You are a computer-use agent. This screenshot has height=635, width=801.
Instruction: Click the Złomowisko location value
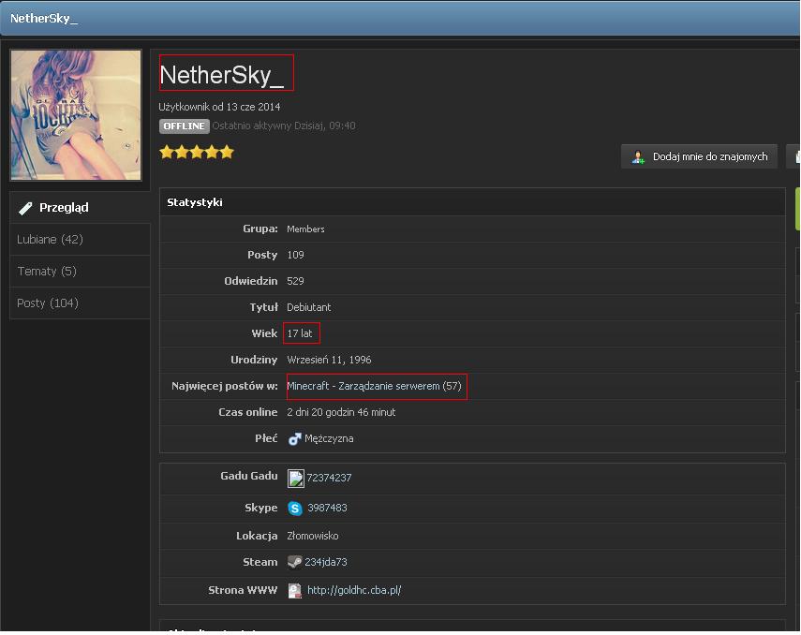point(313,536)
